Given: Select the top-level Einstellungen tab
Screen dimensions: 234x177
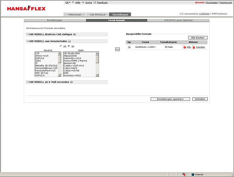Looking at the screenshot, I should (120, 14).
